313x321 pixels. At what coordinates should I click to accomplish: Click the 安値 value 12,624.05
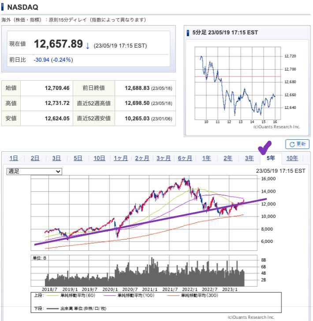pos(57,119)
